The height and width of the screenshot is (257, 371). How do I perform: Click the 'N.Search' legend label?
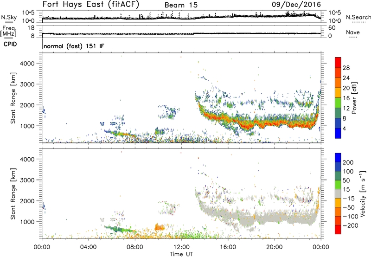tap(358, 17)
